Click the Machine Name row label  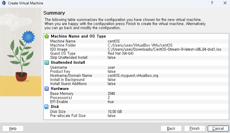[x=63, y=41]
